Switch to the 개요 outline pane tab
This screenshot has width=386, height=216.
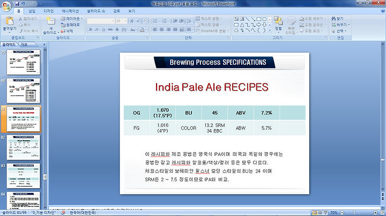point(24,44)
